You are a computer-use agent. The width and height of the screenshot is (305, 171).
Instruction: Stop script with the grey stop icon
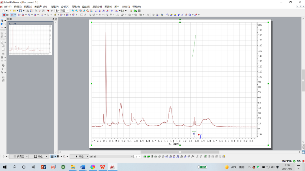(139, 11)
